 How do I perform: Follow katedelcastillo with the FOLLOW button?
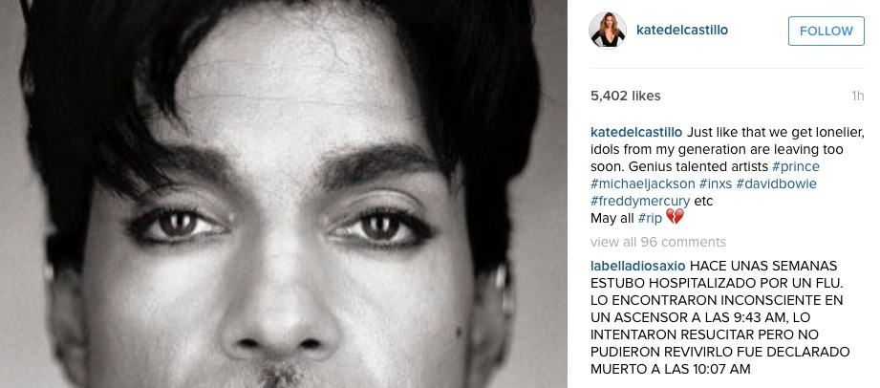826,31
